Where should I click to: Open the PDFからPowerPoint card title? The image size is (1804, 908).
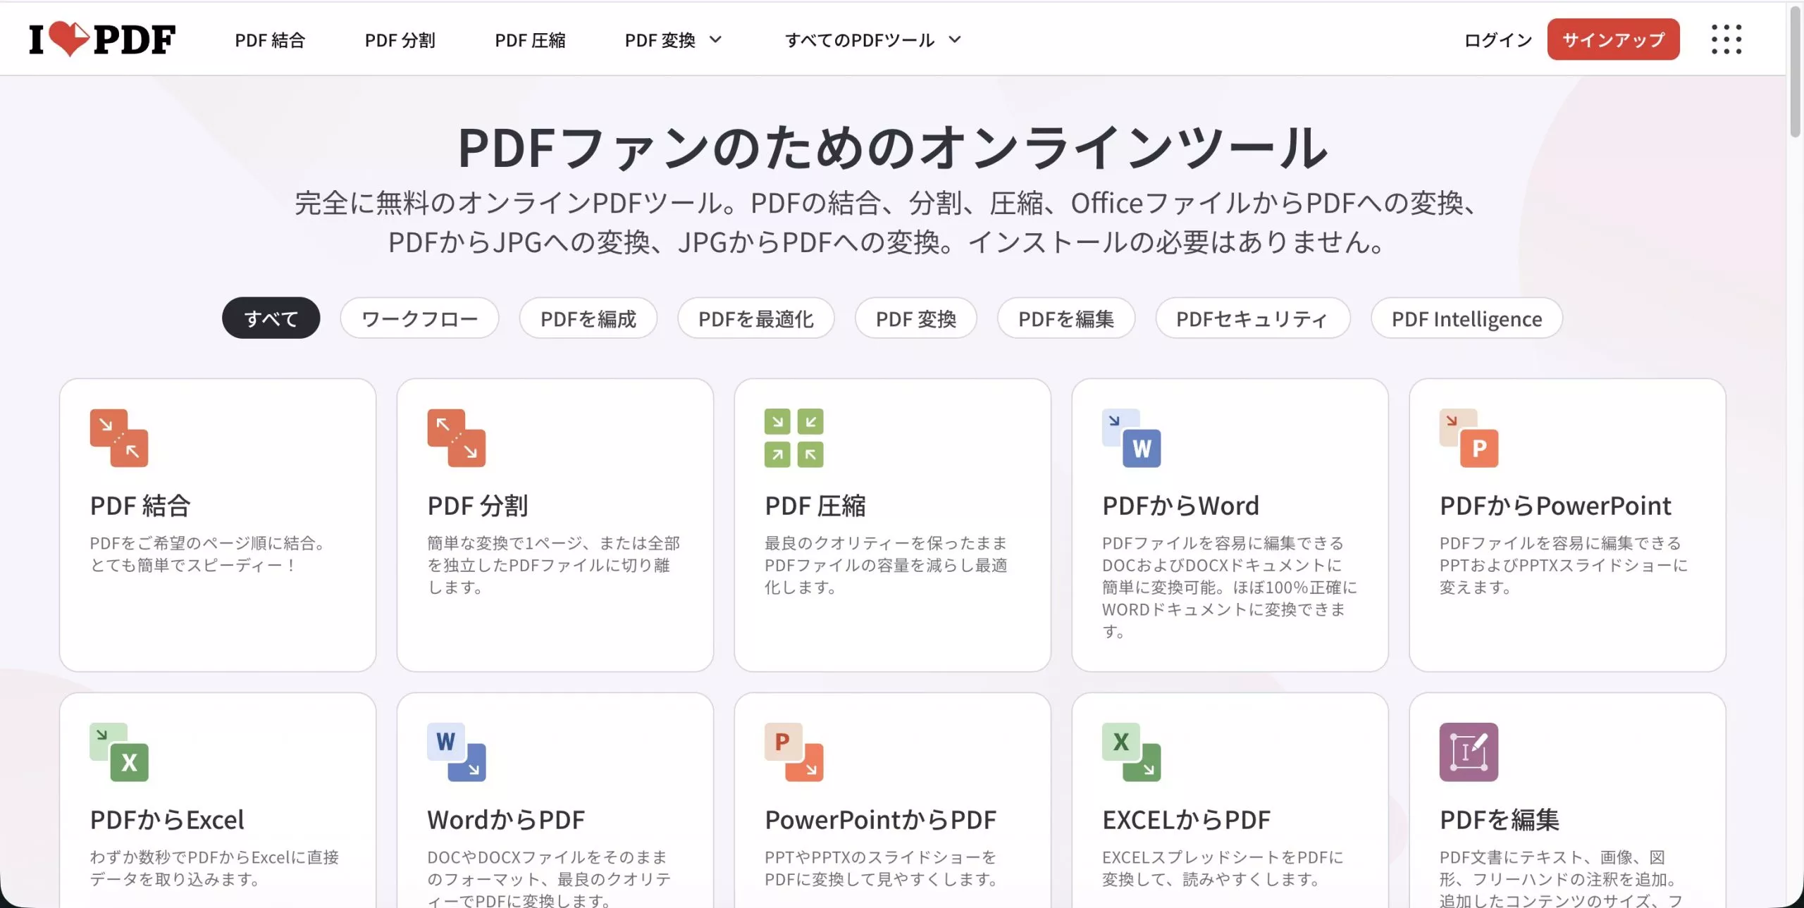coord(1555,506)
